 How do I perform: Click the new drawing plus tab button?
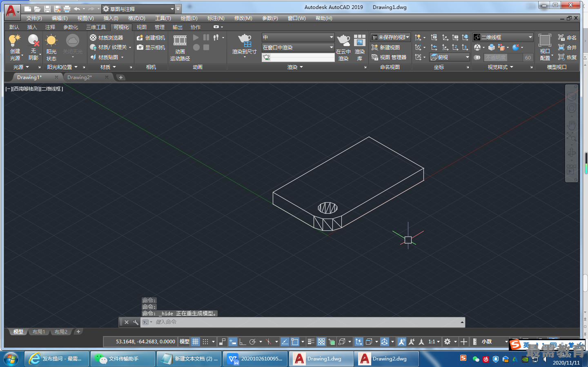pos(121,77)
